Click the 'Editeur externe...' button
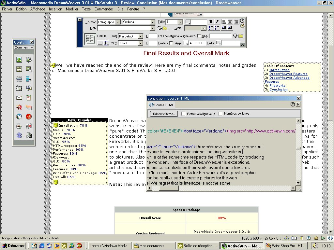 pyautogui.click(x=164, y=114)
